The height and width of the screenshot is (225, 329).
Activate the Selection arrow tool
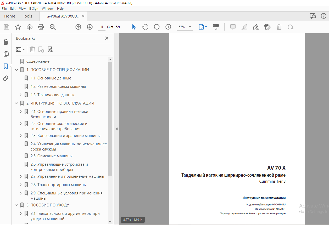point(134,27)
